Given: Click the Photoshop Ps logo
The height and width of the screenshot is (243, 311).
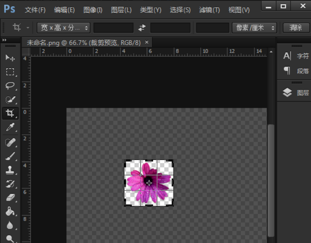Looking at the screenshot, I should [x=9, y=9].
